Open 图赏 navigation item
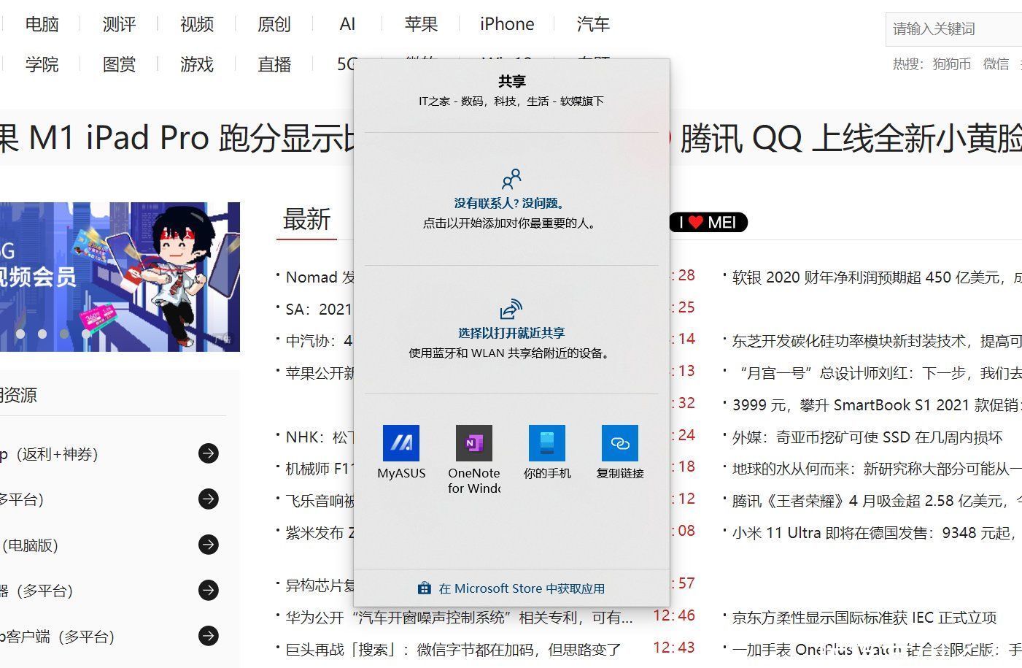 [x=119, y=64]
